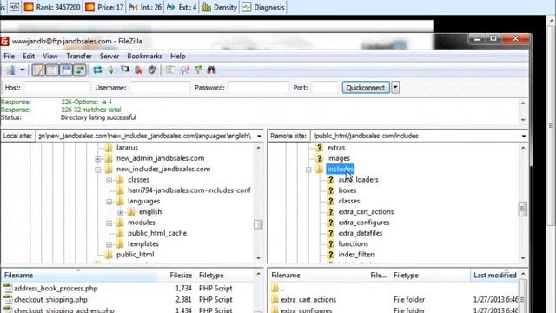Open the Edit menu
Screen dimensions: 556x313
click(29, 56)
